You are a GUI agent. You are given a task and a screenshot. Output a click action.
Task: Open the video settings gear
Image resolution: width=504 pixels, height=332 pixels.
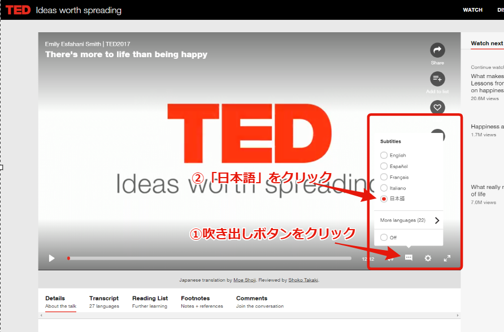428,258
